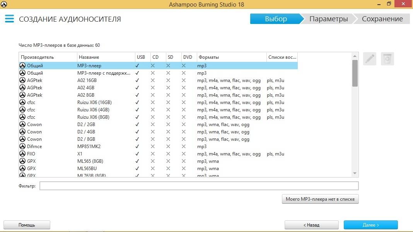
Task: Sort by the Списки вос... column header
Action: (282, 57)
